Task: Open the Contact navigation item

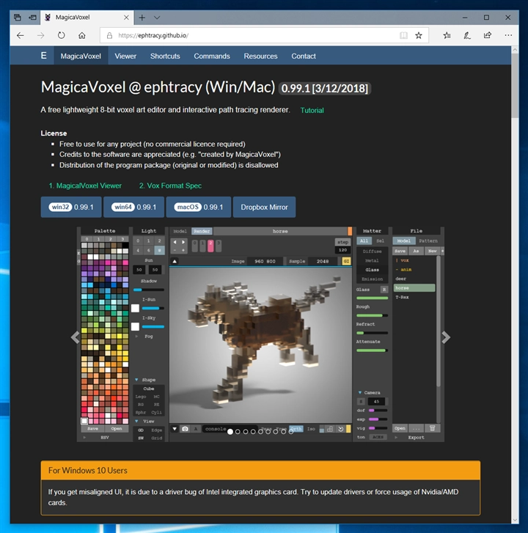Action: click(x=304, y=56)
